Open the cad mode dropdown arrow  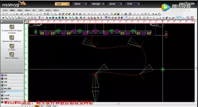(68, 4)
